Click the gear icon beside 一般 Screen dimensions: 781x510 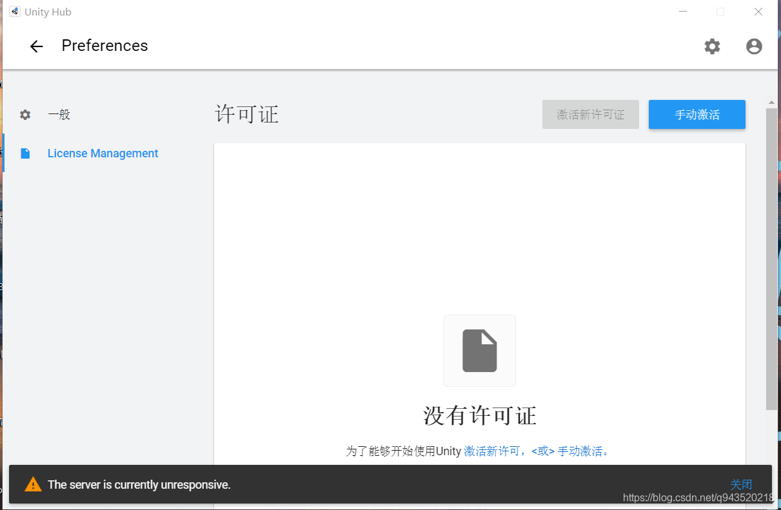25,115
